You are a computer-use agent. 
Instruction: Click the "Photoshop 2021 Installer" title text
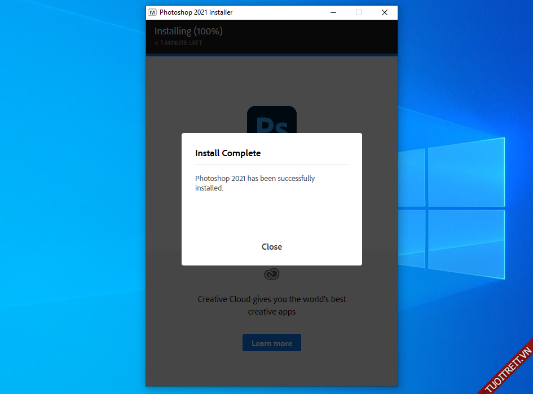196,12
